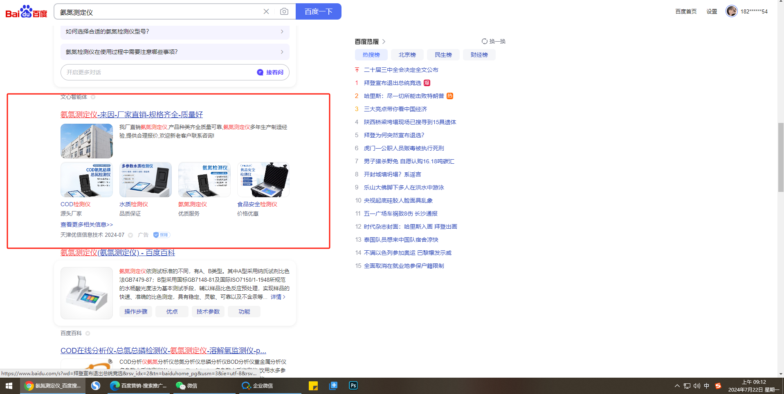Open camera image search
The width and height of the screenshot is (784, 394).
coord(284,11)
